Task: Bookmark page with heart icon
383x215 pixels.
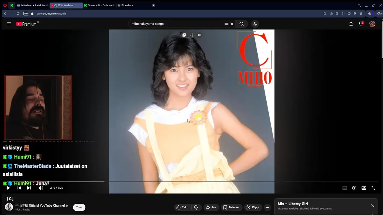Action: 349,13
